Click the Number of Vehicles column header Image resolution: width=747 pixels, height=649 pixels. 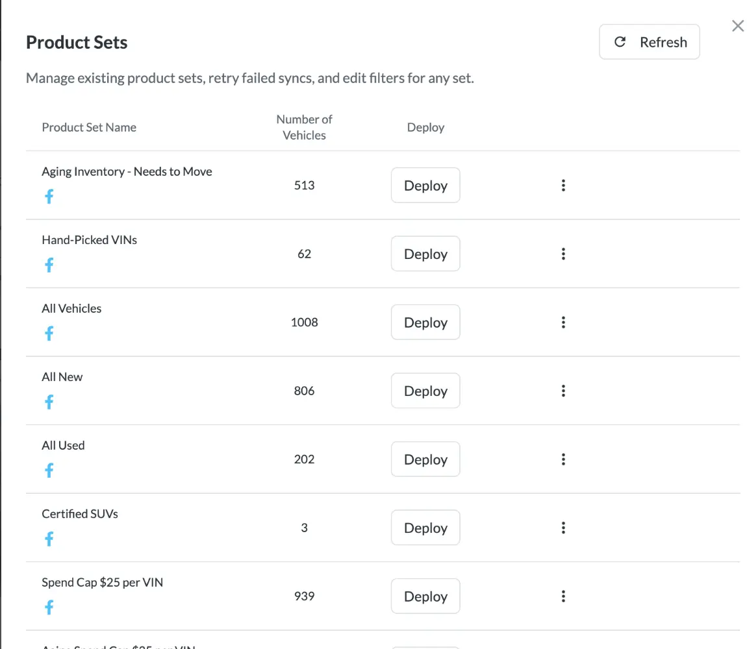[x=305, y=127]
